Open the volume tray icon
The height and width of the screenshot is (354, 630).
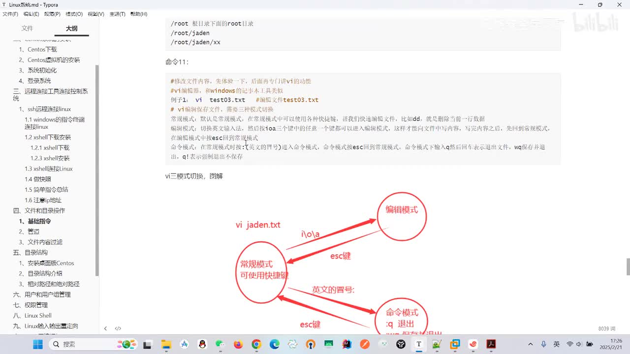(580, 344)
